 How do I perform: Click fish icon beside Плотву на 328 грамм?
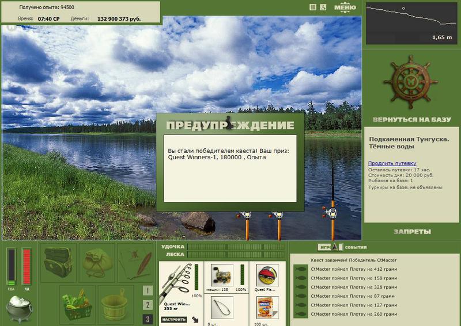[x=301, y=287]
